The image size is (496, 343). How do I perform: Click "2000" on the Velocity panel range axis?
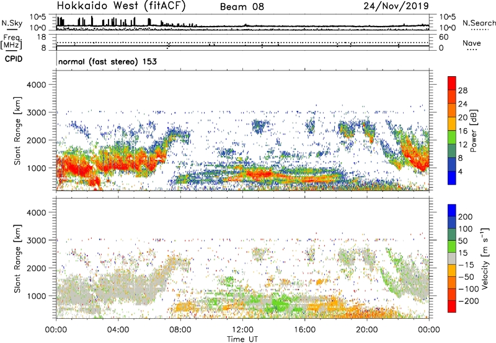click(x=36, y=268)
